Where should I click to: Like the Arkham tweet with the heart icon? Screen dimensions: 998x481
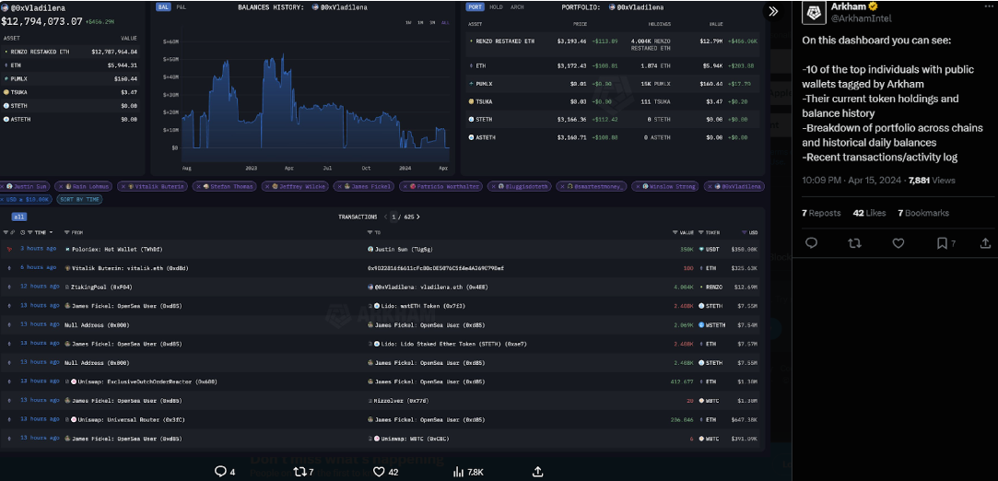coord(898,243)
